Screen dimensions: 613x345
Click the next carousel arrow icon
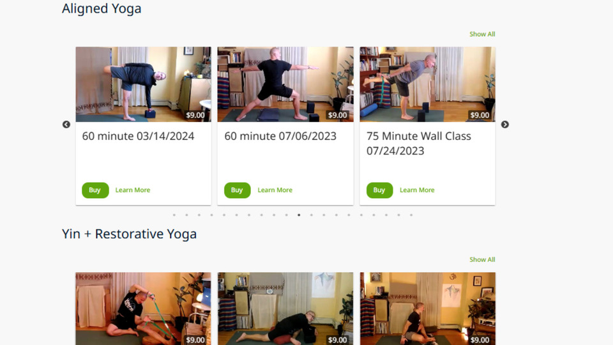[504, 125]
